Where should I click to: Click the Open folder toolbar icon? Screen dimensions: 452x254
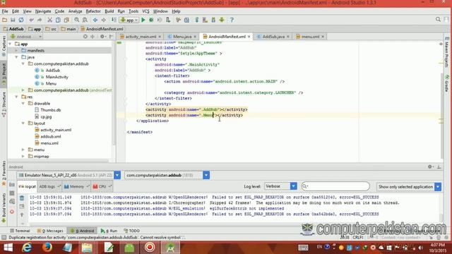(x=5, y=20)
